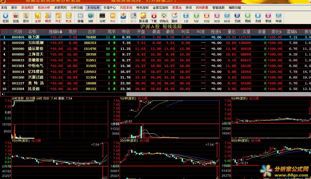Select stock row 动力源
The image size is (311, 179).
coord(156,37)
